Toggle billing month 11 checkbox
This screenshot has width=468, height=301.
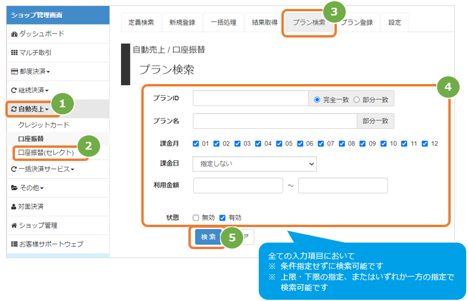point(404,144)
